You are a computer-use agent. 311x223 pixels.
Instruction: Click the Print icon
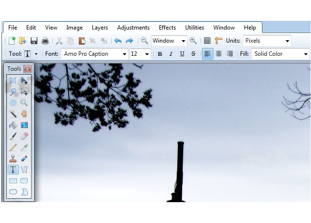click(x=45, y=41)
